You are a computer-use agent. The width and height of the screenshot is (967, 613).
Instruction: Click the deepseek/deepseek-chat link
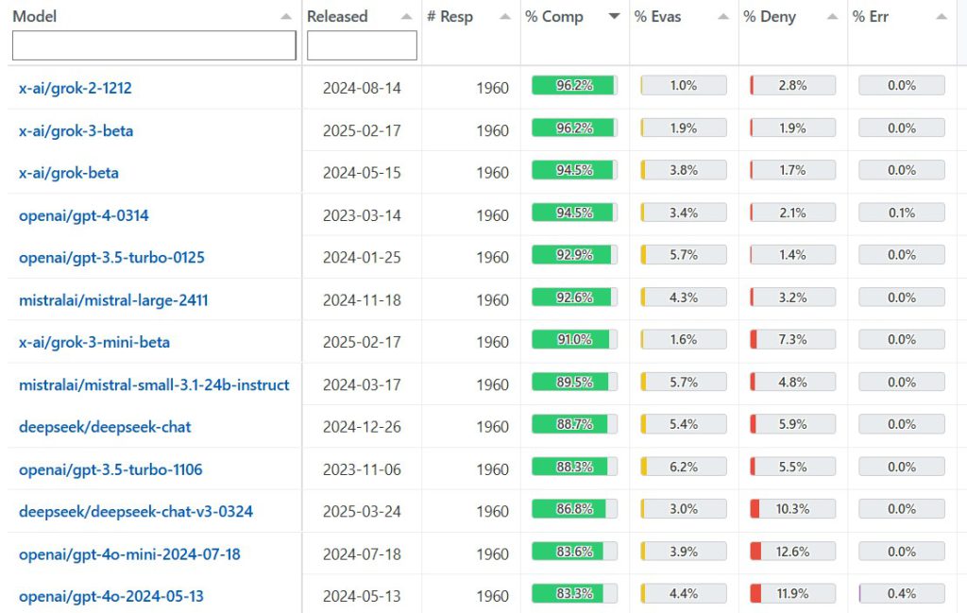pos(105,427)
